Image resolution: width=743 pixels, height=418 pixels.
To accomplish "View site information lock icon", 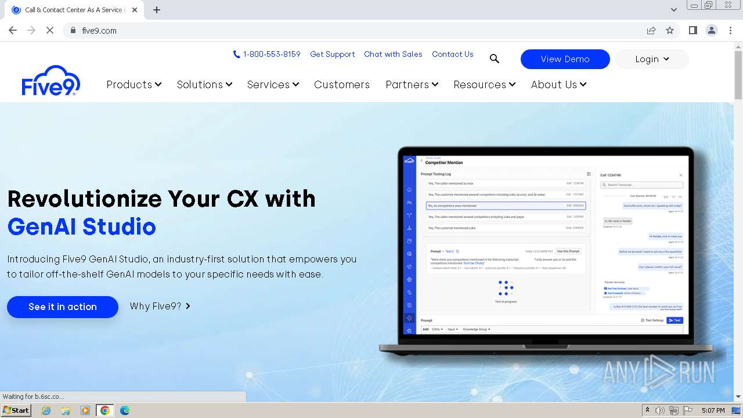I will (73, 30).
